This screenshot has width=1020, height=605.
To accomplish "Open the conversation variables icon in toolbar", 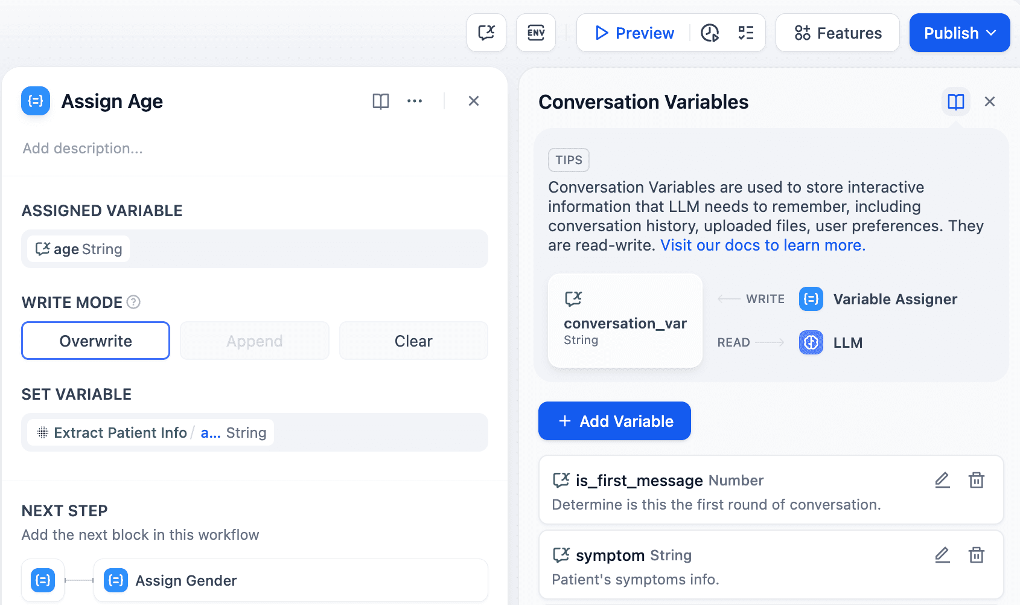I will 486,33.
